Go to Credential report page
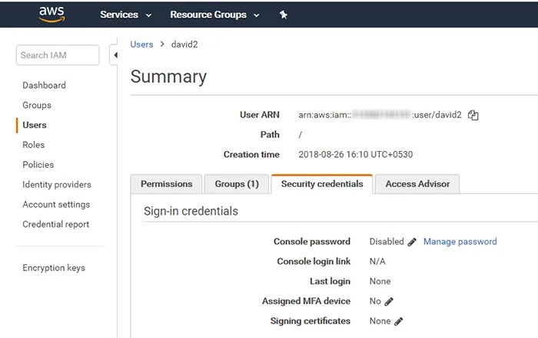 [55, 225]
